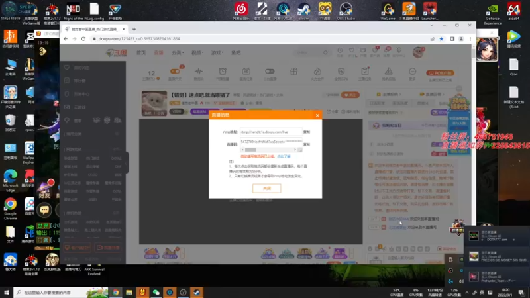Viewport: 530px width, 298px height.
Task: Open OBS Studio desktop shortcut
Action: [x=346, y=11]
